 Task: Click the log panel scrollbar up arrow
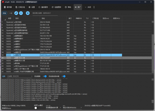point(153,80)
